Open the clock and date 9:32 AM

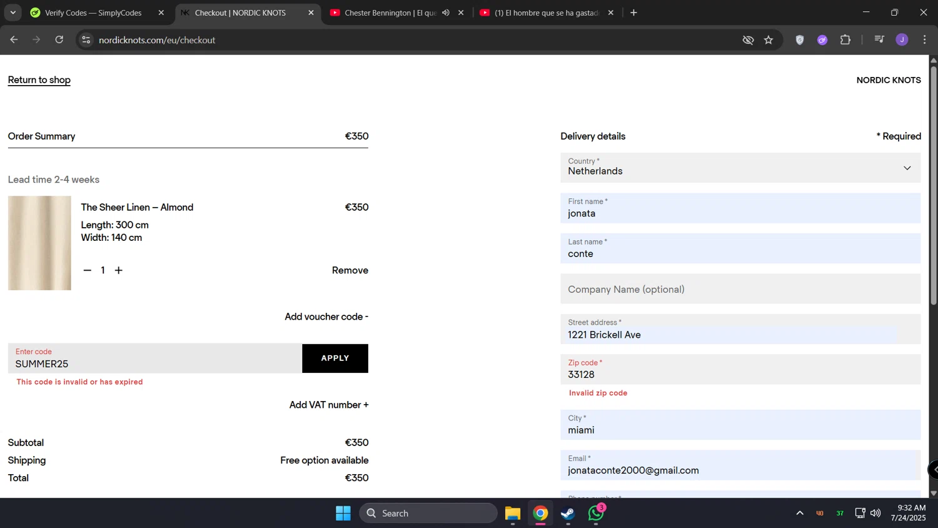click(908, 513)
